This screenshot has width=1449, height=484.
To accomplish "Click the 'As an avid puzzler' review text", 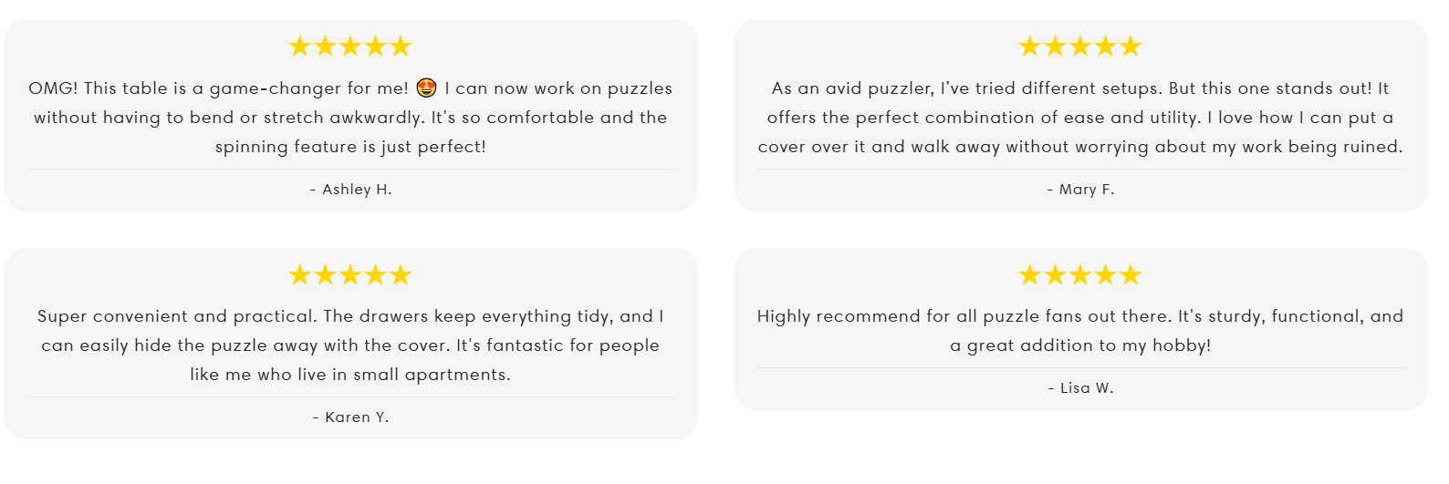I will [x=1080, y=118].
